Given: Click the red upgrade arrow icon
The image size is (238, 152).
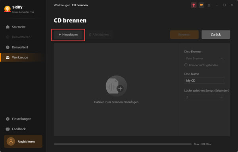Looking at the screenshot, I should coord(194,5).
